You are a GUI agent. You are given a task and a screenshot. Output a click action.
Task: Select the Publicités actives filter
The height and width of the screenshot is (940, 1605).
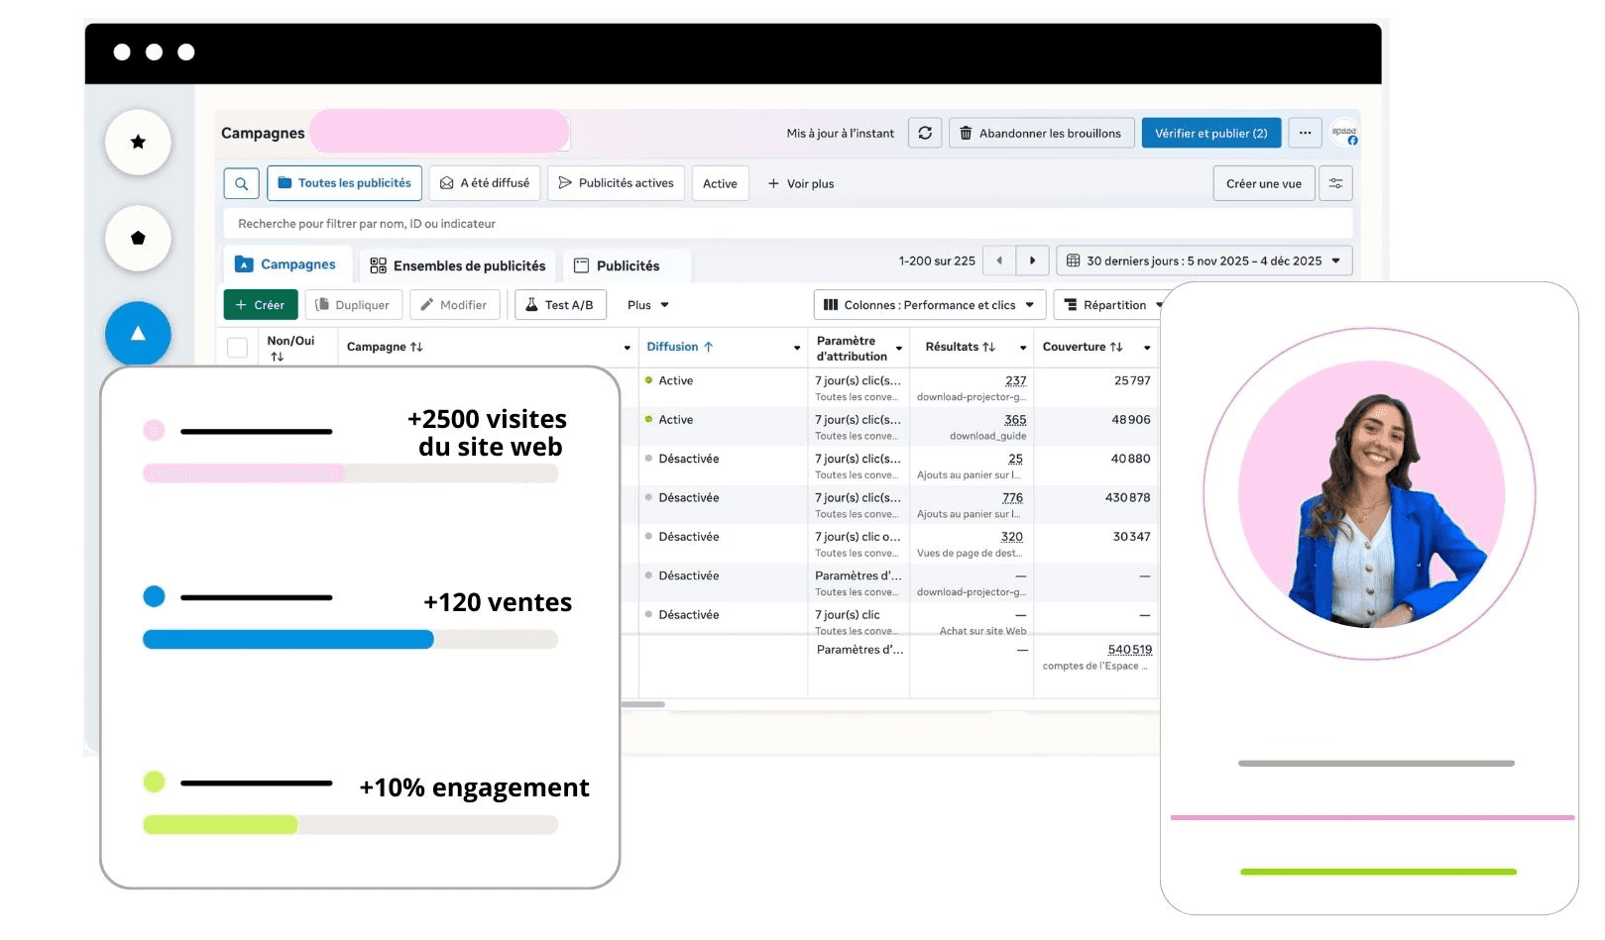click(x=616, y=183)
